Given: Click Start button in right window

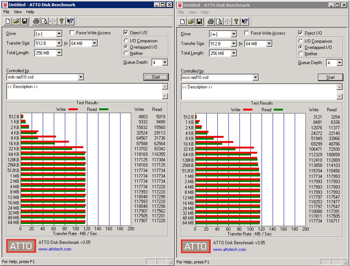Looking at the screenshot, I should click(330, 77).
